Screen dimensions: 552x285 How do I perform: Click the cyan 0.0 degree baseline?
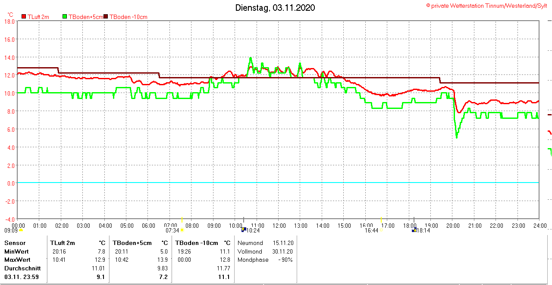tap(276, 183)
